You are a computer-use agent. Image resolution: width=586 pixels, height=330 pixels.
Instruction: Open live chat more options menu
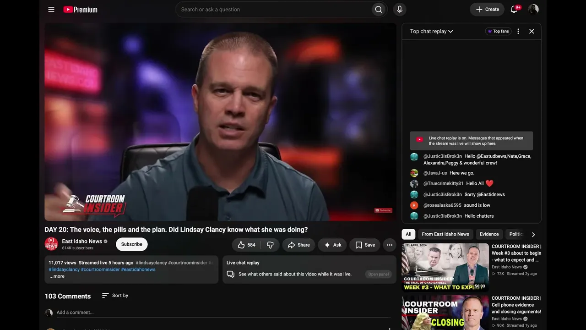pos(518,31)
